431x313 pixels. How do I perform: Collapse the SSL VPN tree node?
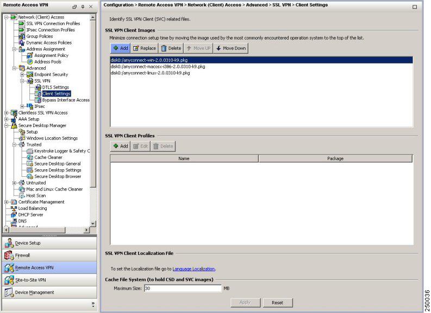(x=22, y=81)
